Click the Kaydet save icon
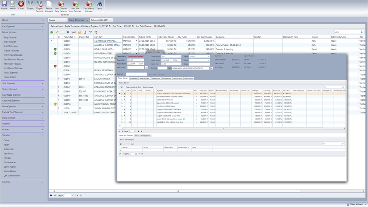 pyautogui.click(x=4, y=5)
